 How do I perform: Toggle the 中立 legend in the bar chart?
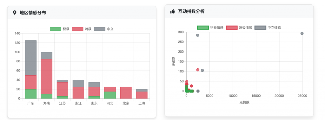pos(104,29)
